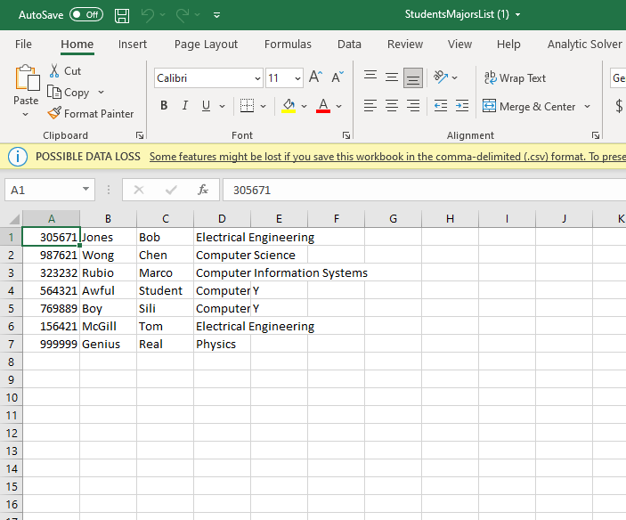
Task: Expand the Borders dropdown arrow
Action: pos(263,106)
